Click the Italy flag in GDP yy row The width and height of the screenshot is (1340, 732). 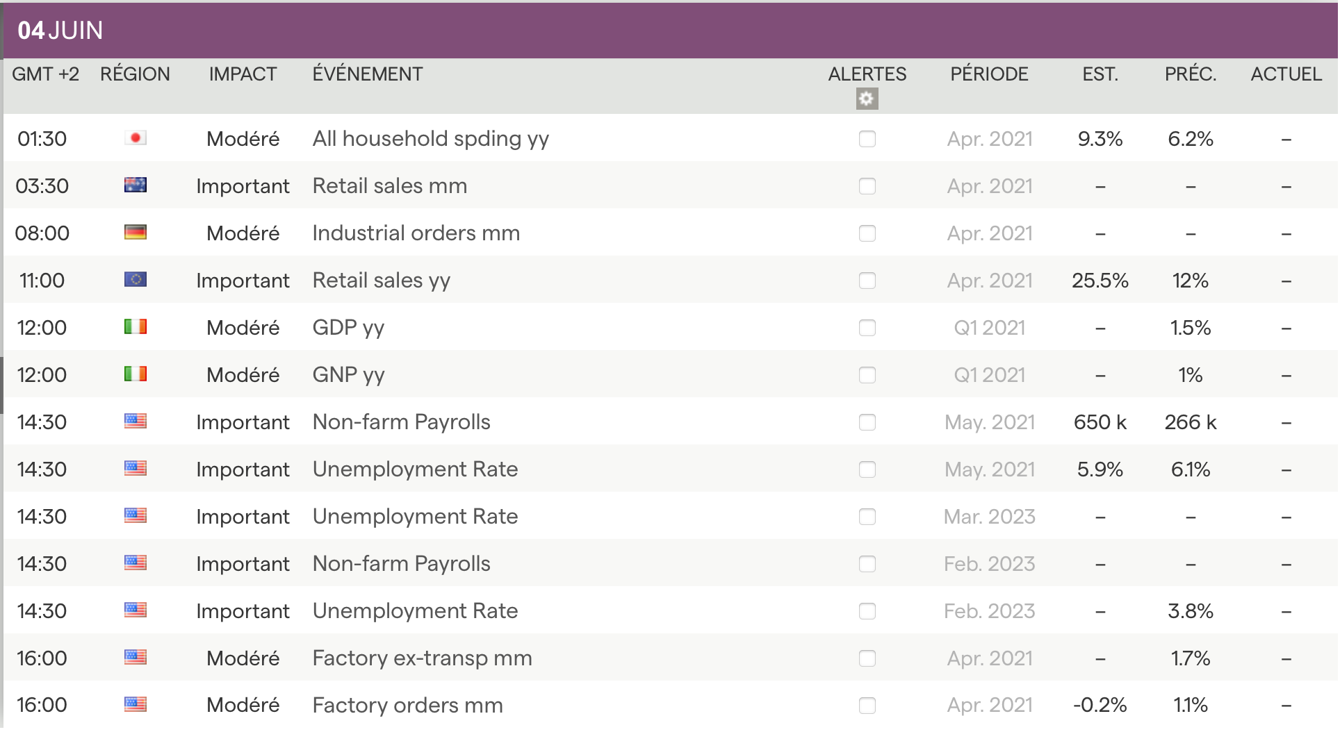point(136,327)
